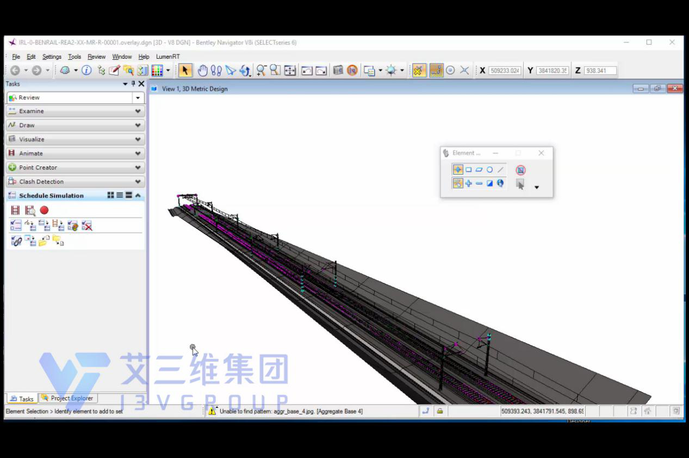This screenshot has width=689, height=458.
Task: Use the Window Area zoom tool
Action: tap(275, 70)
